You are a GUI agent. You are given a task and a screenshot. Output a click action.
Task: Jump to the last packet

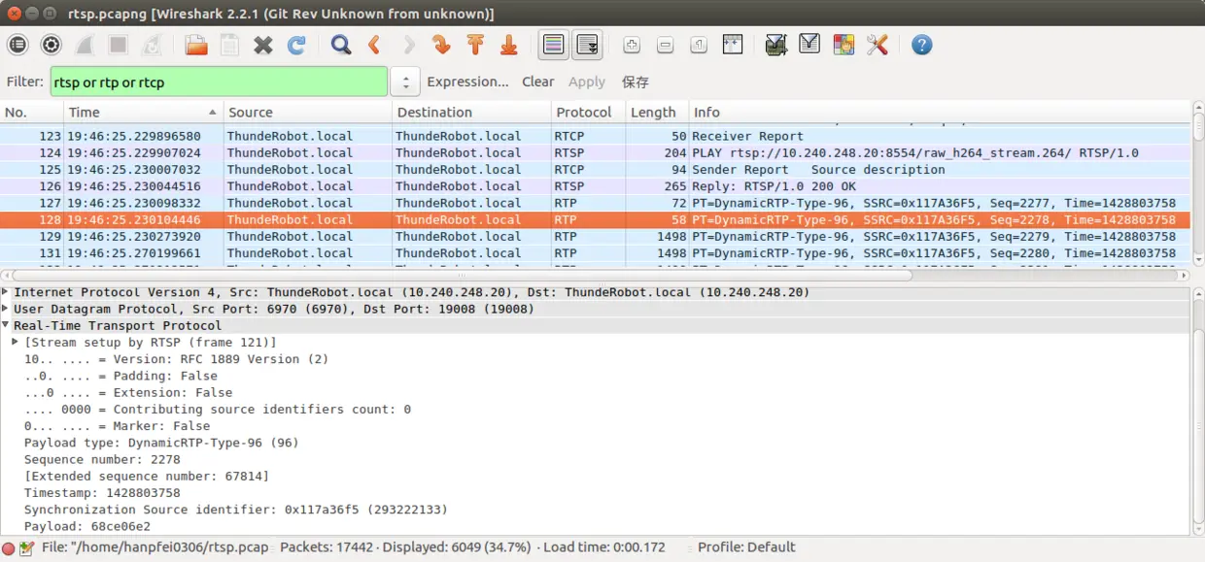click(x=508, y=45)
